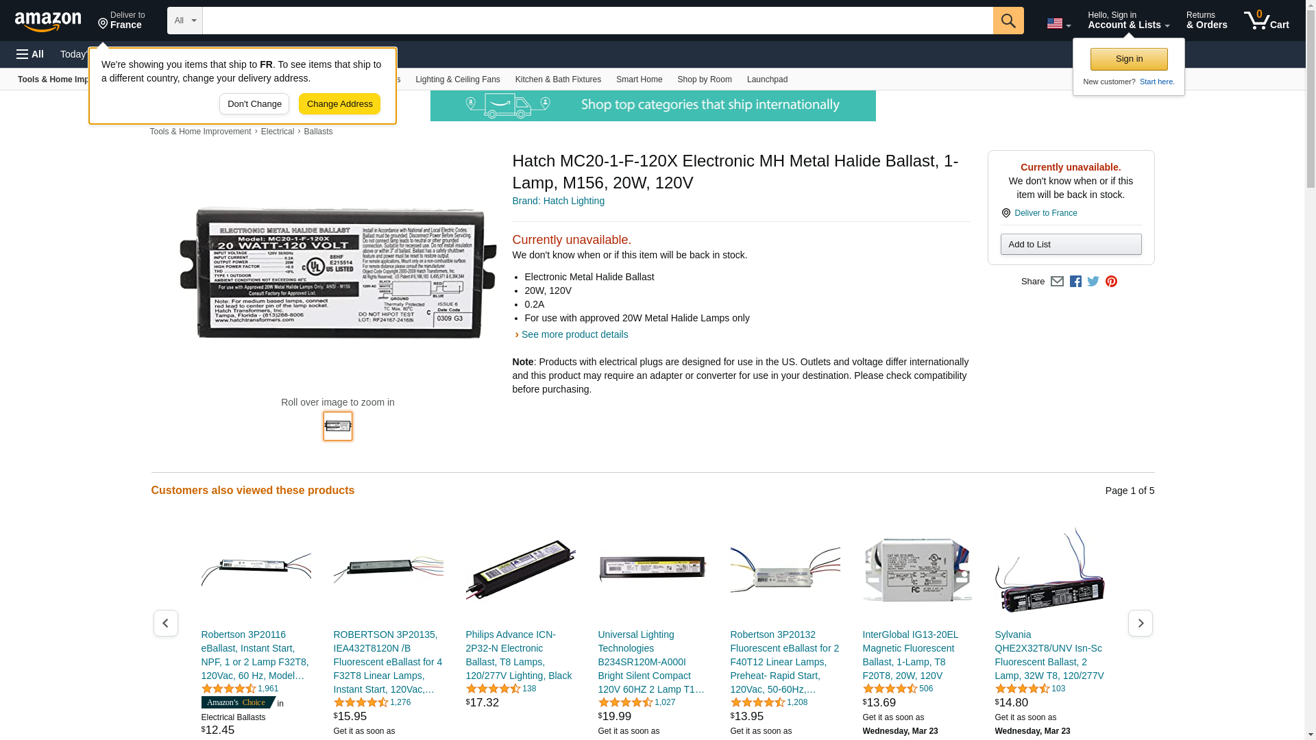The image size is (1316, 740).
Task: Expand Account & Lists menu
Action: [x=1128, y=20]
